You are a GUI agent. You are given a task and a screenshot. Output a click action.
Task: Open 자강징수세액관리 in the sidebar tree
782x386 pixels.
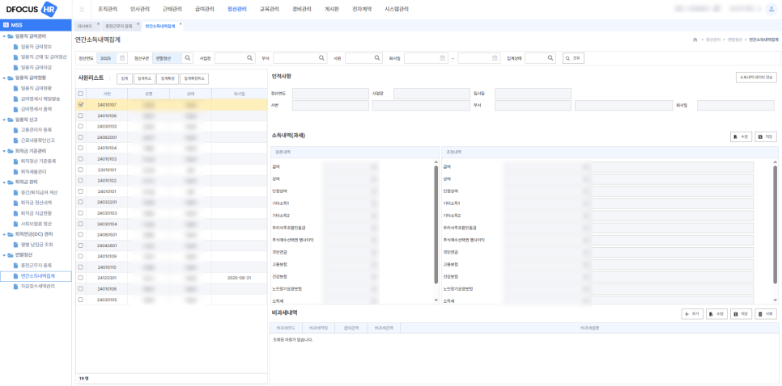click(37, 287)
